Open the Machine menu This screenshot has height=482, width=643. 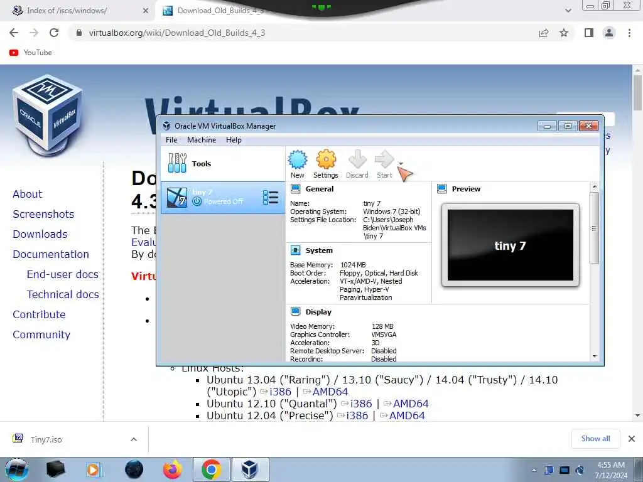point(202,140)
